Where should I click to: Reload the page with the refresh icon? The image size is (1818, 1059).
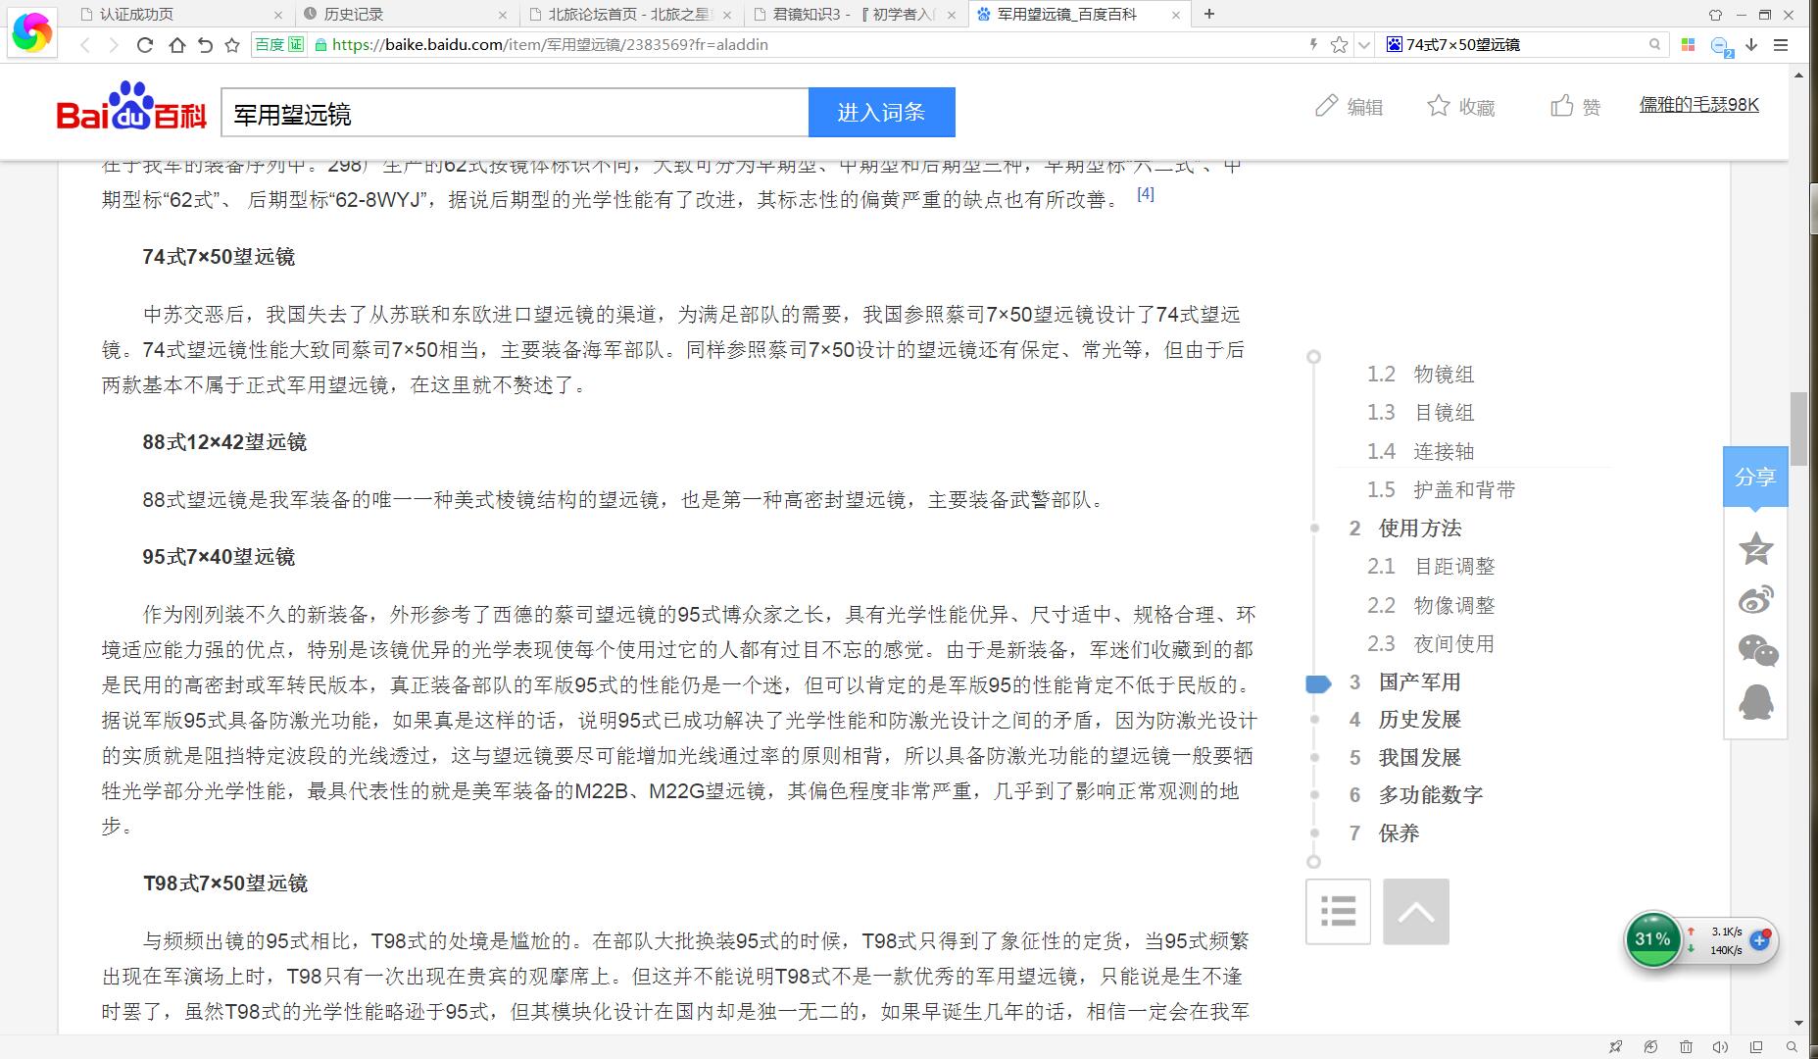145,45
